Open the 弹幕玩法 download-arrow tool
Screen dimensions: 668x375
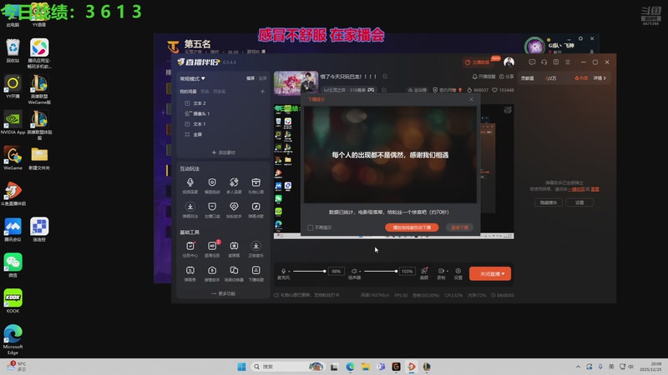[190, 210]
